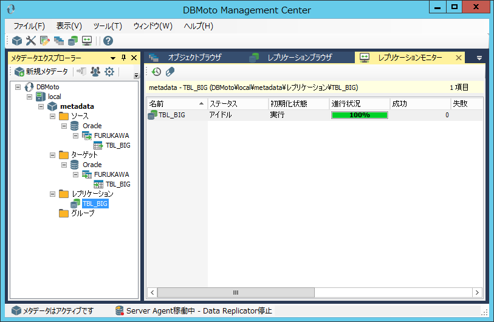The height and width of the screenshot is (322, 494).
Task: Click メタデータはアクティブです status bar icon
Action: tap(16, 310)
